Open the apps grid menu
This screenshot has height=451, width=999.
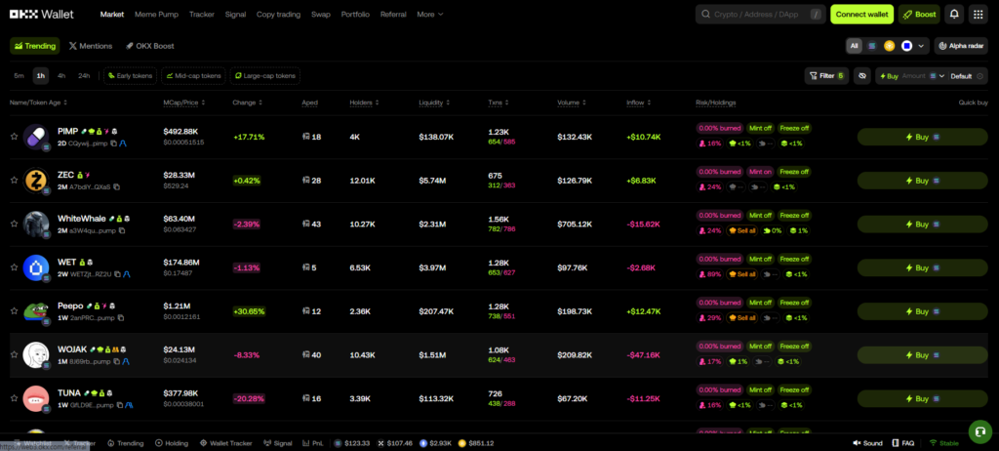tap(978, 15)
